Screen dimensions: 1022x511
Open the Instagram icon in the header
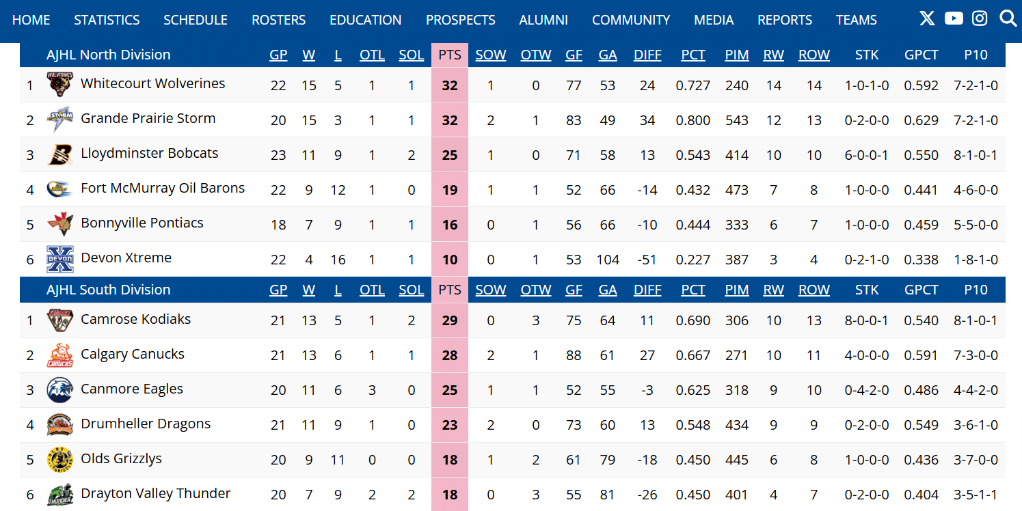tap(980, 18)
